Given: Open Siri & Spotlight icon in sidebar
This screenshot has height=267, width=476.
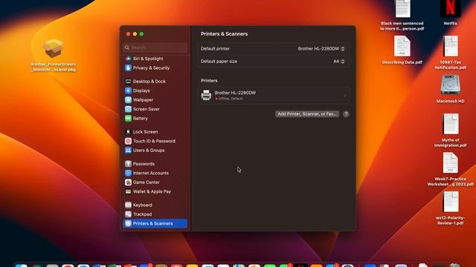Looking at the screenshot, I should click(128, 59).
